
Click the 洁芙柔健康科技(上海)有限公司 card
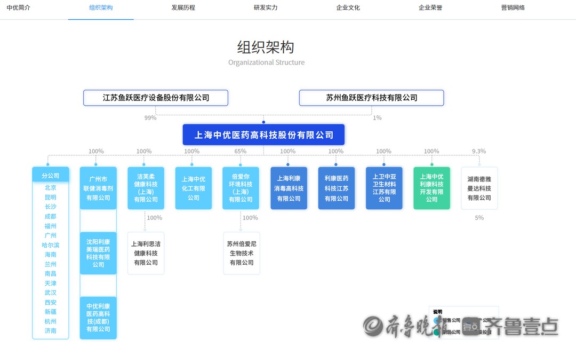coord(146,188)
